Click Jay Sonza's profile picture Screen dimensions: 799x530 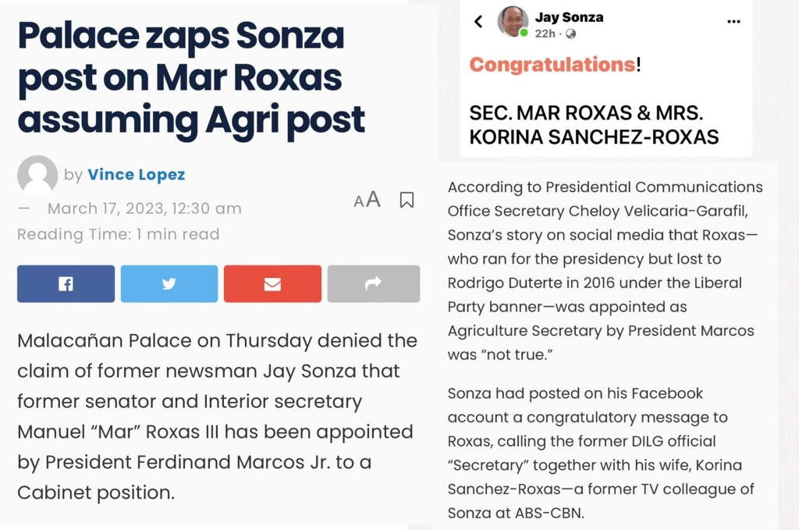tap(513, 21)
